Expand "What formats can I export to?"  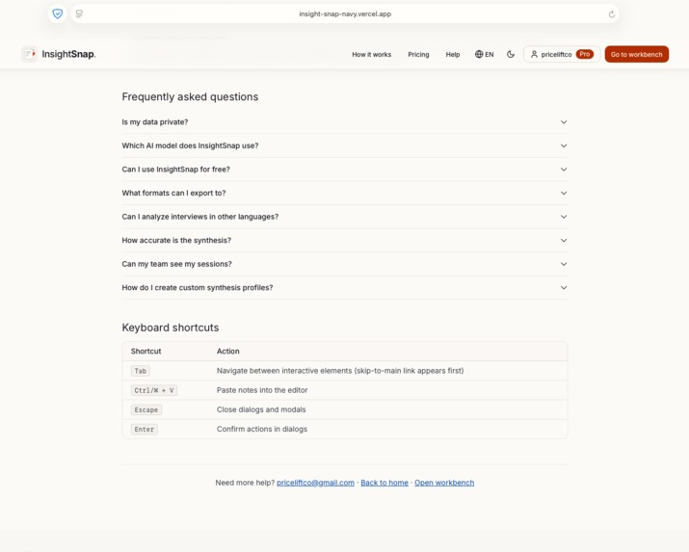(x=345, y=194)
